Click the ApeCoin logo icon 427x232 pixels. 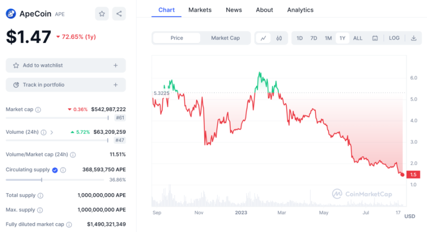11,14
